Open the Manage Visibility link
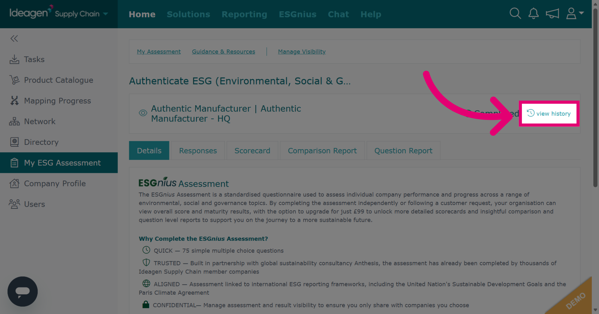The image size is (599, 314). point(302,52)
